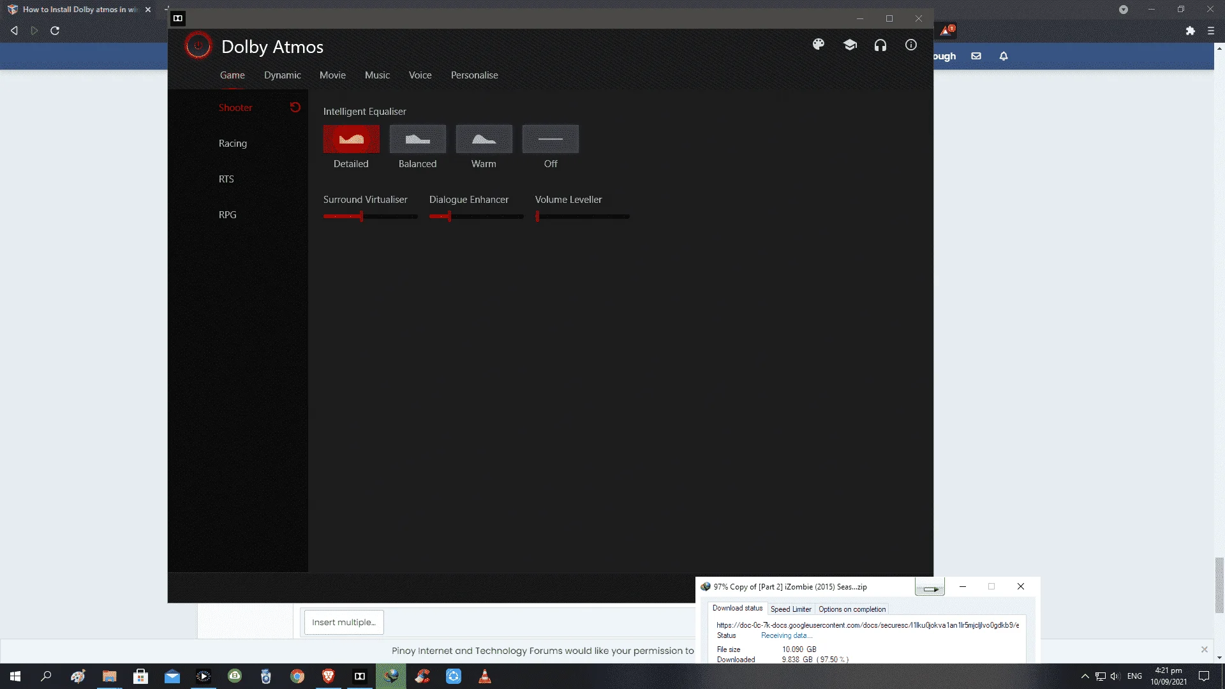Click the red triangle rewards icon in the browser toolbar
The height and width of the screenshot is (689, 1225).
tap(948, 30)
